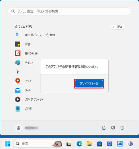Select the メール label

pyautogui.click(x=28, y=90)
